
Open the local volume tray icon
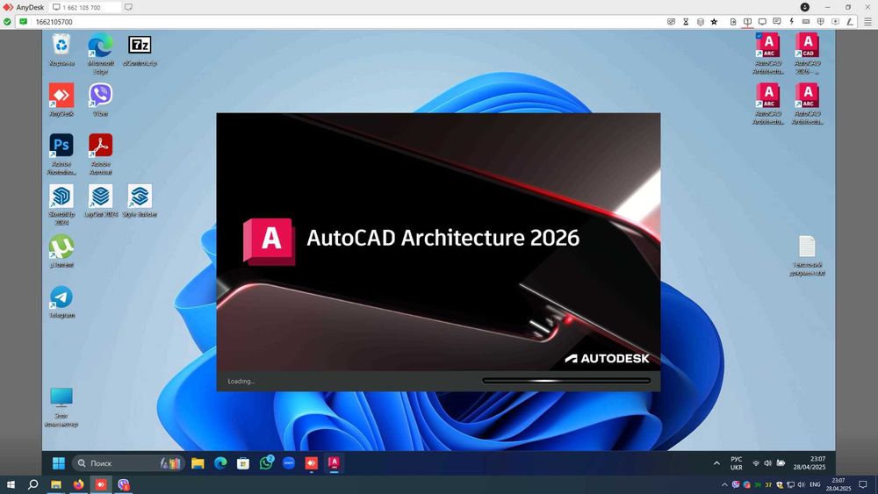(x=802, y=484)
